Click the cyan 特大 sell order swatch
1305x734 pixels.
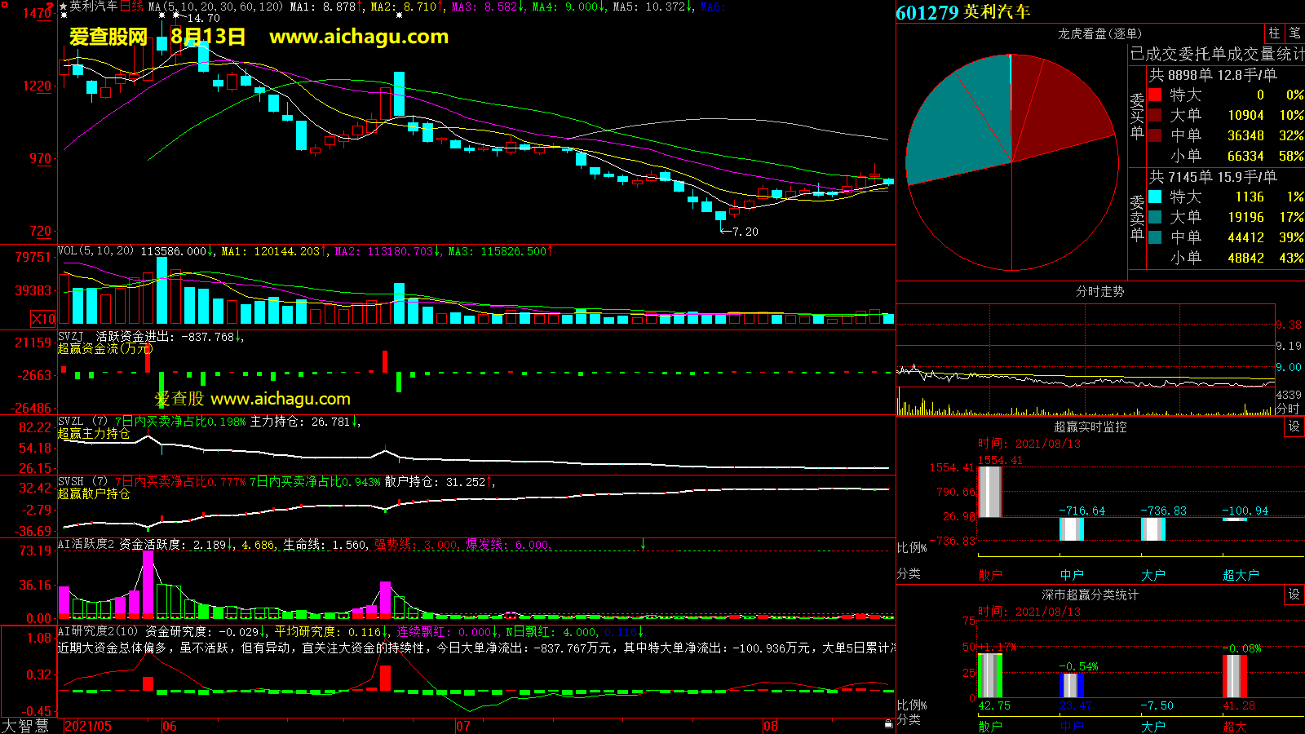1155,197
